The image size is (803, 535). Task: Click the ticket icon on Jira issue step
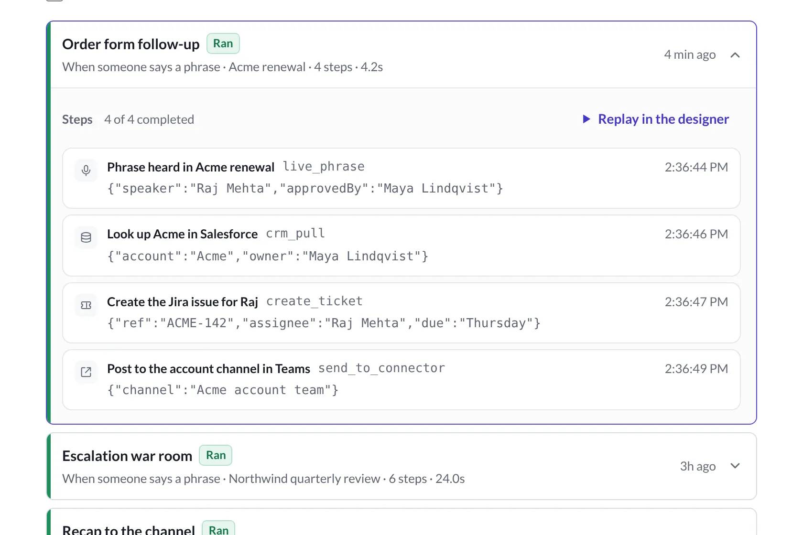(86, 305)
